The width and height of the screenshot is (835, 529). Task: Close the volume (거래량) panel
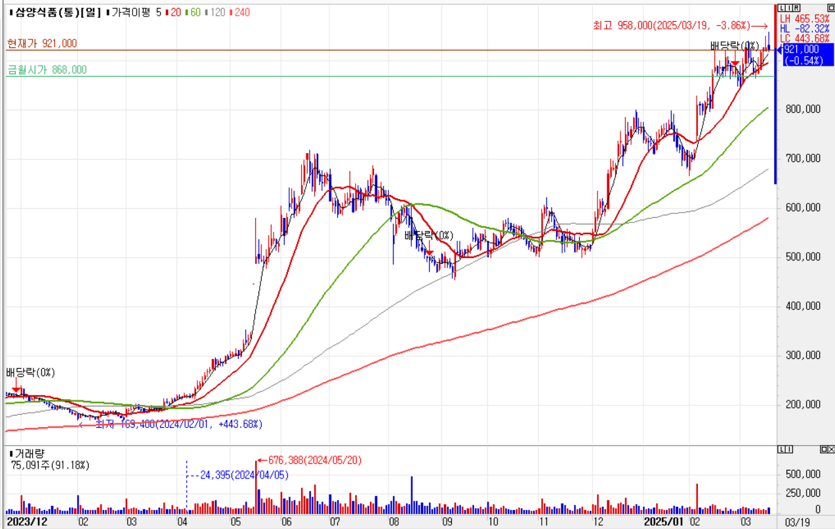[x=831, y=449]
